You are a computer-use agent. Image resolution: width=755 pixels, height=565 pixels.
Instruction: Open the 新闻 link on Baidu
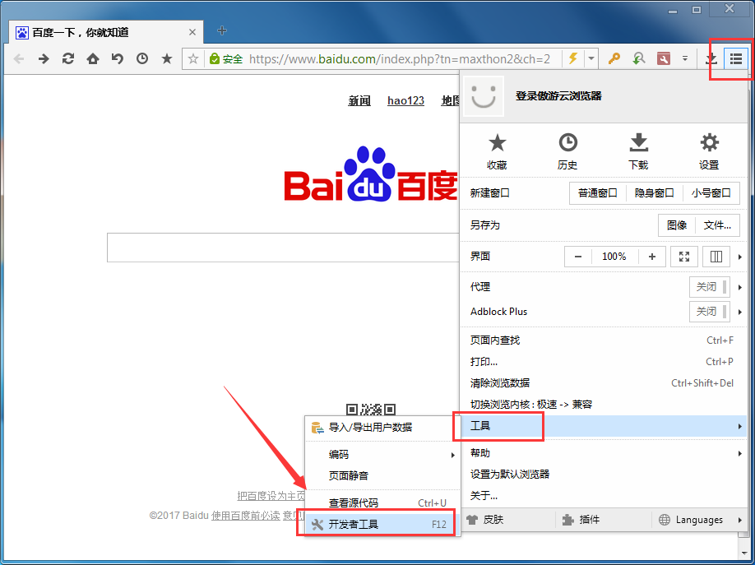(x=359, y=100)
